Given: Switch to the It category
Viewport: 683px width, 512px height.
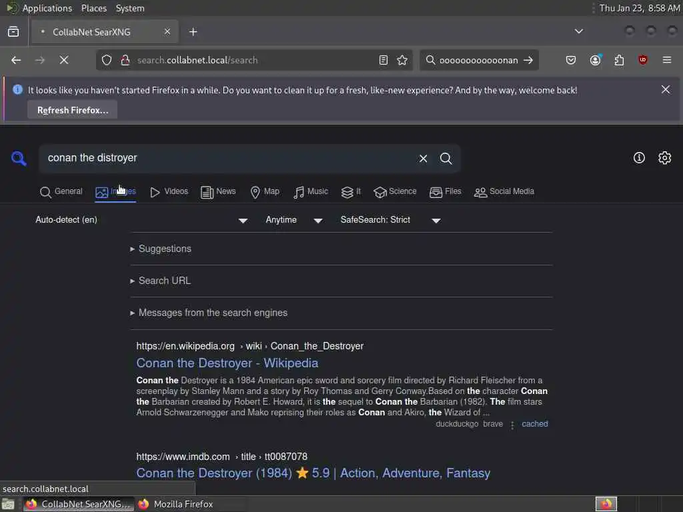Looking at the screenshot, I should (x=351, y=191).
